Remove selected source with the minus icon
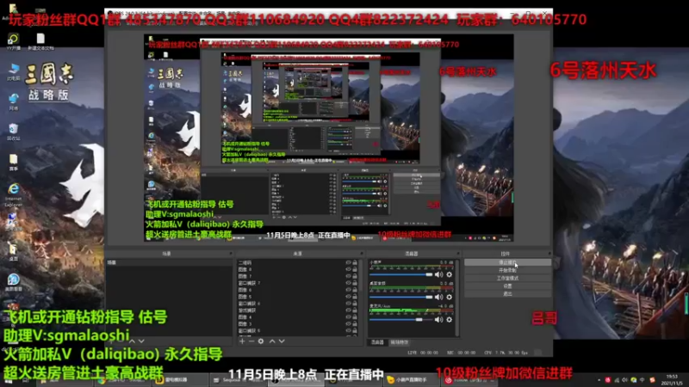Image resolution: width=689 pixels, height=387 pixels. pos(251,341)
